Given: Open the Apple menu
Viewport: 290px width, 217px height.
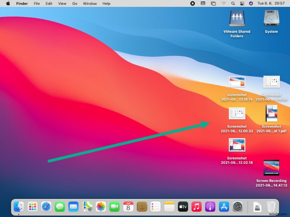Looking at the screenshot, I should click(x=8, y=3).
